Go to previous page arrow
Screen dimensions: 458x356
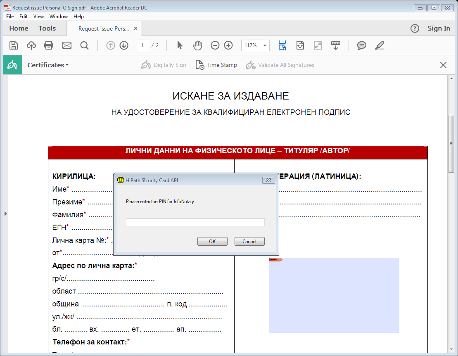[111, 45]
